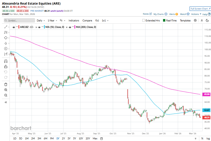
Task: Select the 6M time range
Action: coord(45,139)
